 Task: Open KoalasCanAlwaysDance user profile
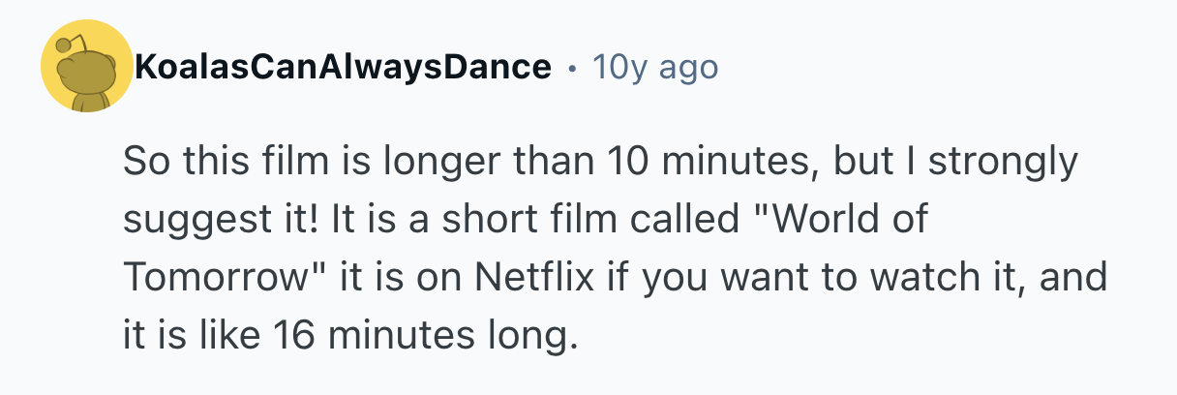(343, 68)
